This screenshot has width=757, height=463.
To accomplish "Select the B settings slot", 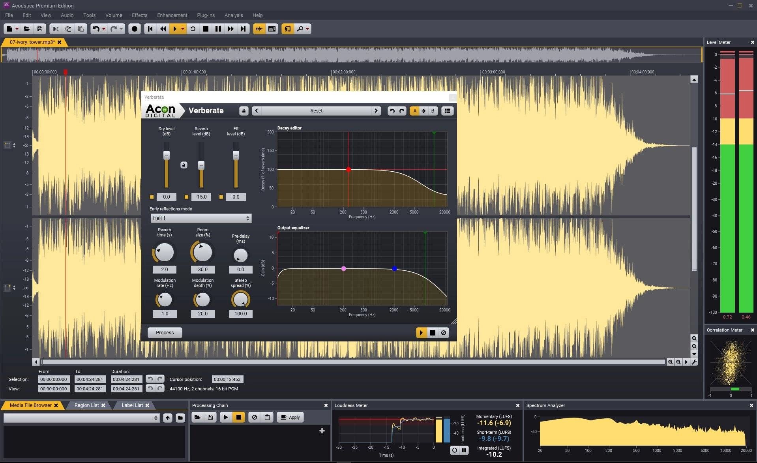I will click(433, 111).
